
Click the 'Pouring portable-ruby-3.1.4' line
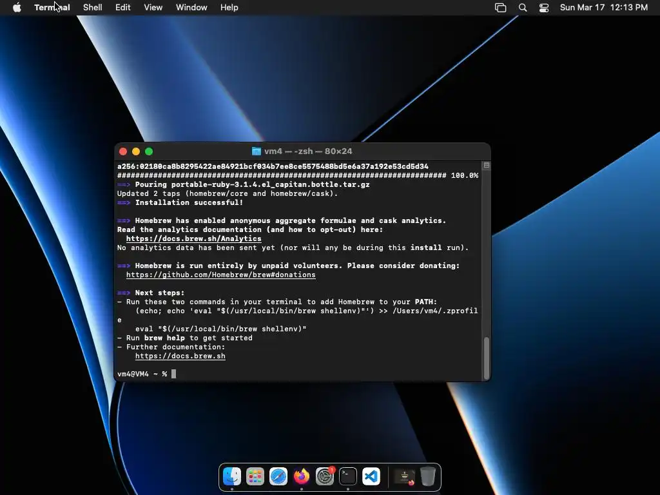pos(243,184)
